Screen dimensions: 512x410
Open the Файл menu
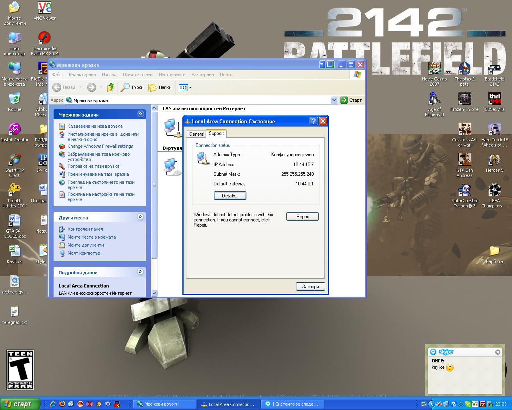coord(57,74)
